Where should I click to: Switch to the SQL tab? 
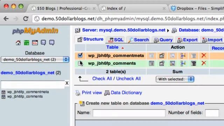tap(116, 40)
